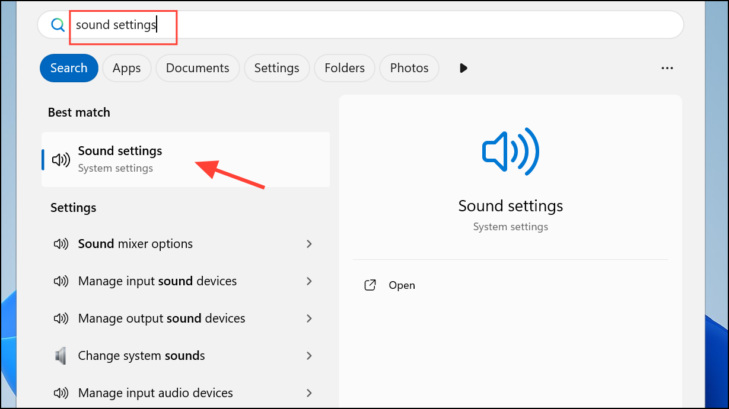Expand the Manage input sound devices chevron
This screenshot has height=409, width=729.
(x=309, y=281)
